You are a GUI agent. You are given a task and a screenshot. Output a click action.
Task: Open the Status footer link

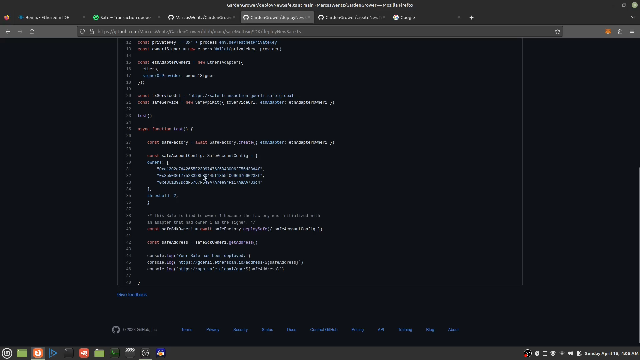[x=267, y=330]
